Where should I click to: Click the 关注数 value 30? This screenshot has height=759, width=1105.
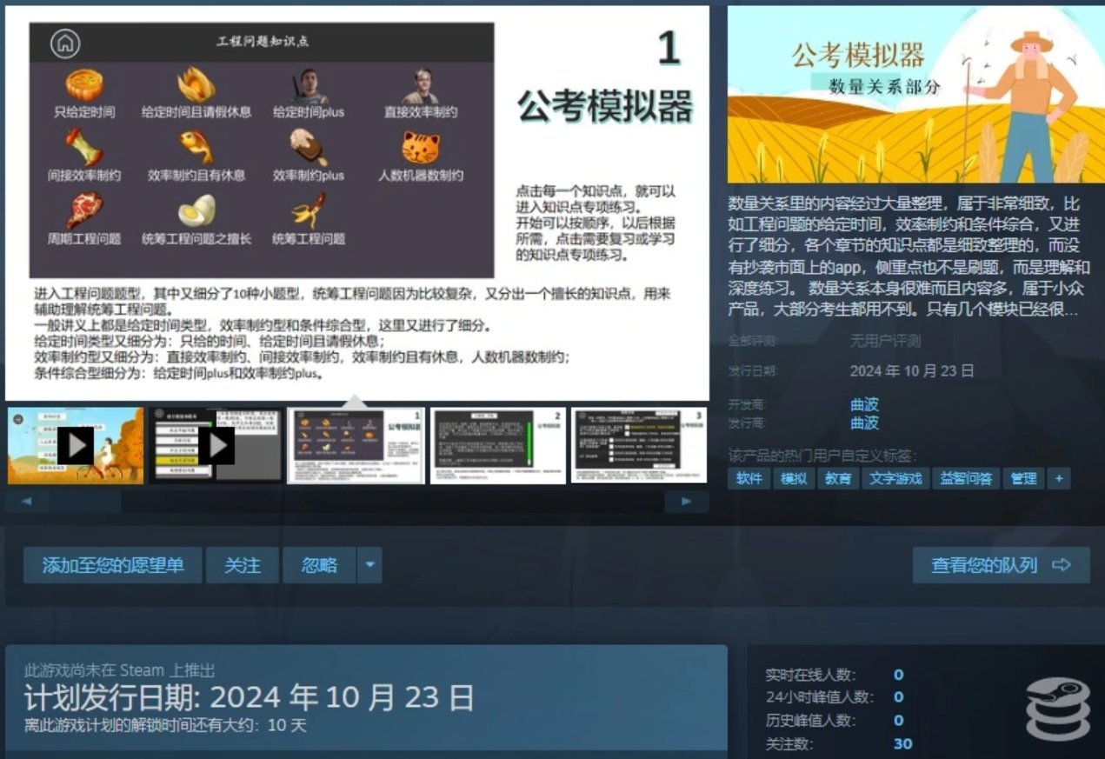coord(902,743)
